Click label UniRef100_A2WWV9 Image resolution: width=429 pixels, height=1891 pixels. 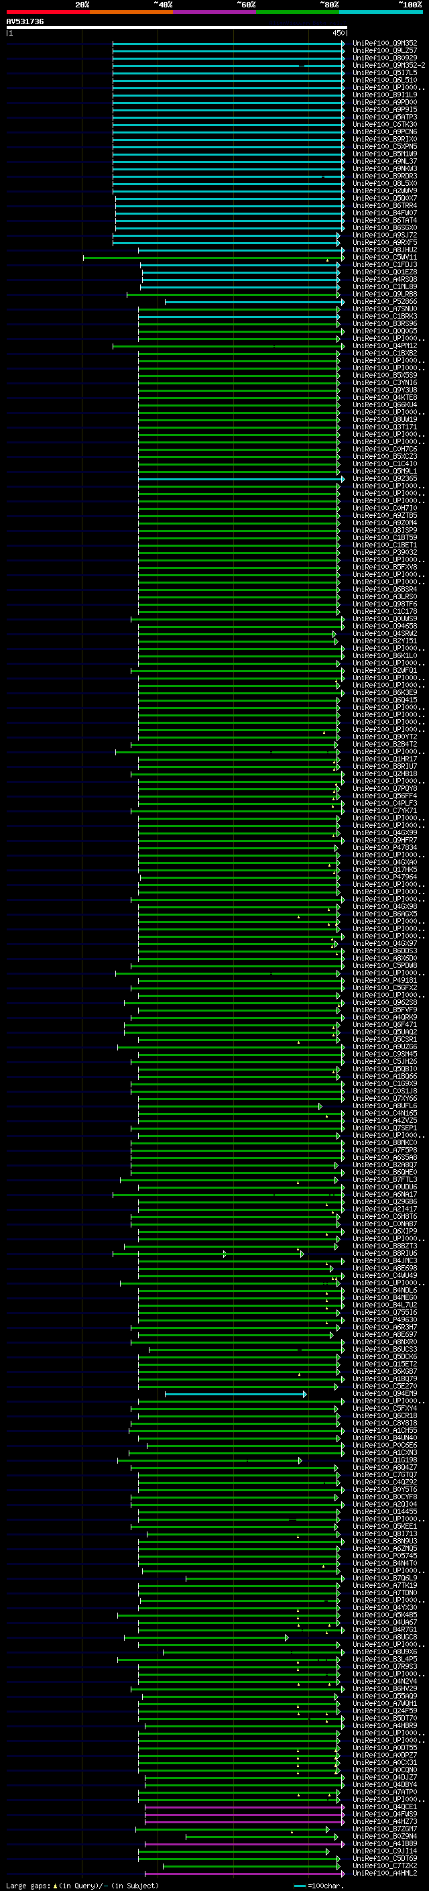coord(385,191)
